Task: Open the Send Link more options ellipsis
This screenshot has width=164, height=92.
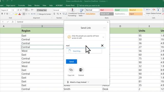Action: tap(104, 28)
